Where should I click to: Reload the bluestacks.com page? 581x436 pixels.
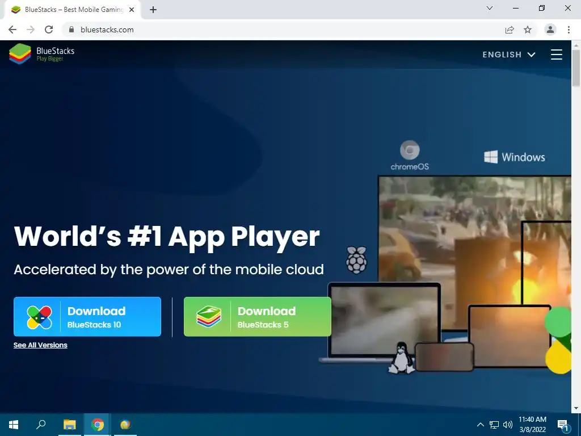[x=49, y=30]
